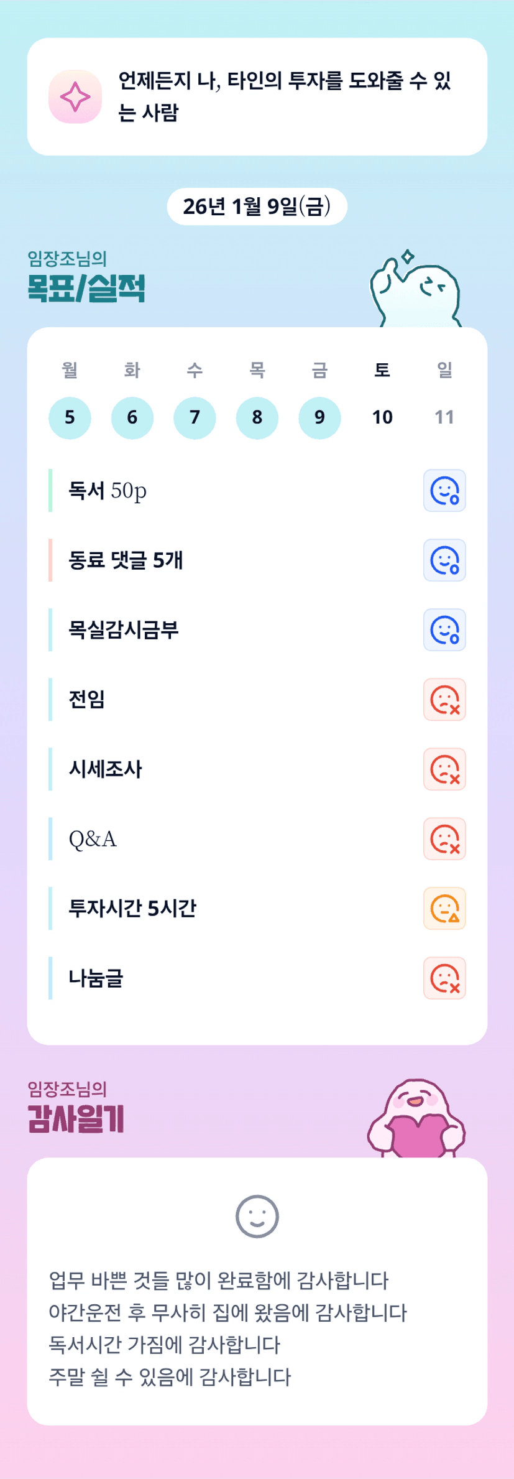
Task: Click the pink heart-holding mascot
Action: tap(416, 1121)
